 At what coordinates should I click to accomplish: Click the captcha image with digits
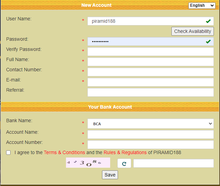(x=88, y=163)
